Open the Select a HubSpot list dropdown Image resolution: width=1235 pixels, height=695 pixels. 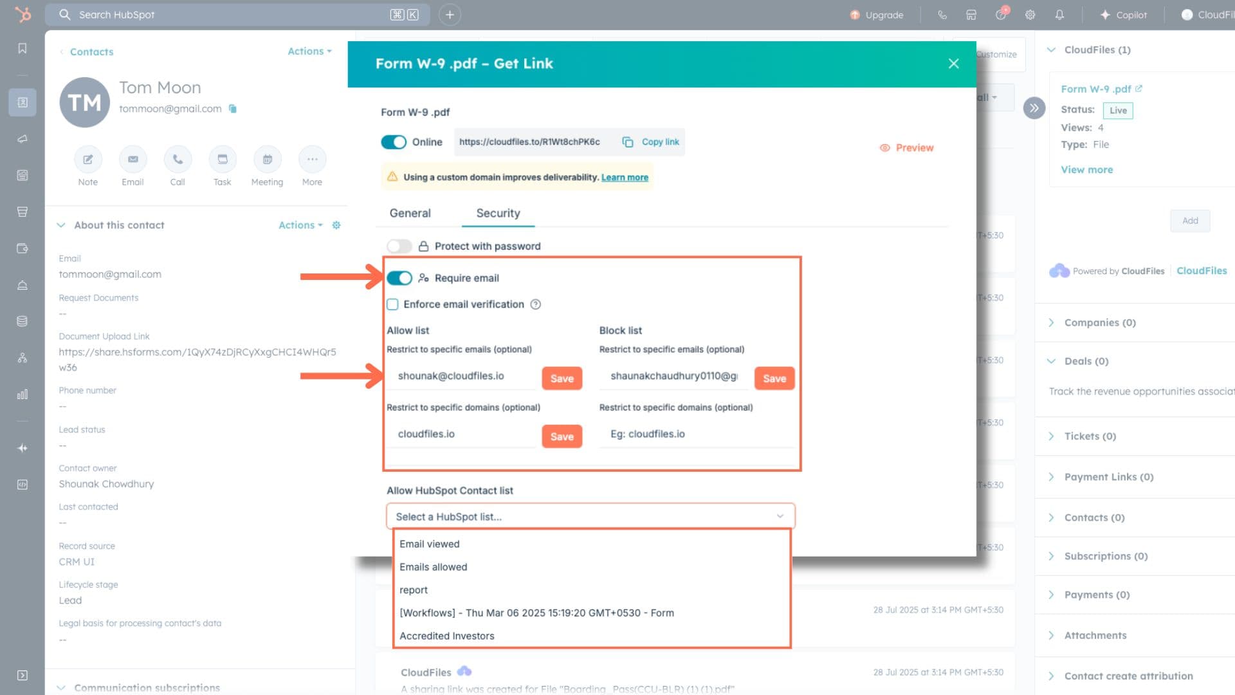click(x=590, y=517)
